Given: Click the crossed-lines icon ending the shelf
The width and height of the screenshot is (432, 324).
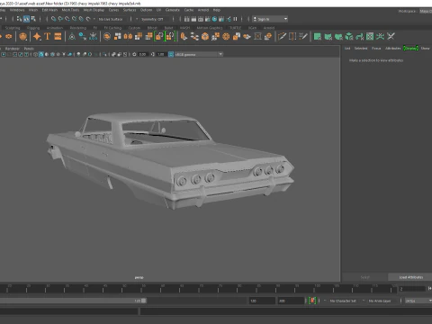Looking at the screenshot, I should 391,37.
